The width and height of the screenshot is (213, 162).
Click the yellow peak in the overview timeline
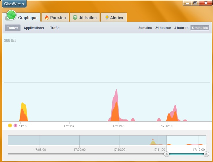153,142
